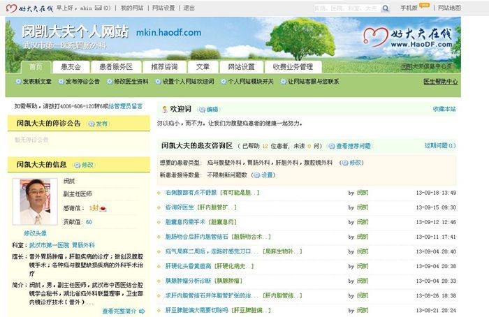Screen dimensions: 489x317
Task: Open the 胃肠外科 department link
Action: [83, 245]
